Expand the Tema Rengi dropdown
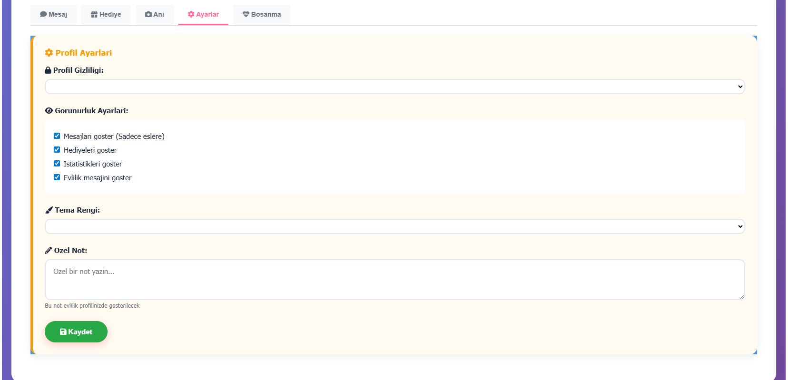788x380 pixels. click(394, 226)
